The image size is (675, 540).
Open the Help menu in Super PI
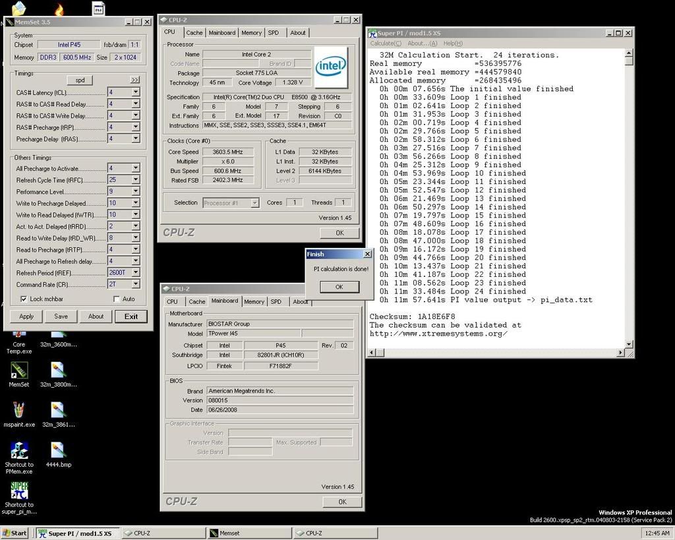[x=453, y=44]
